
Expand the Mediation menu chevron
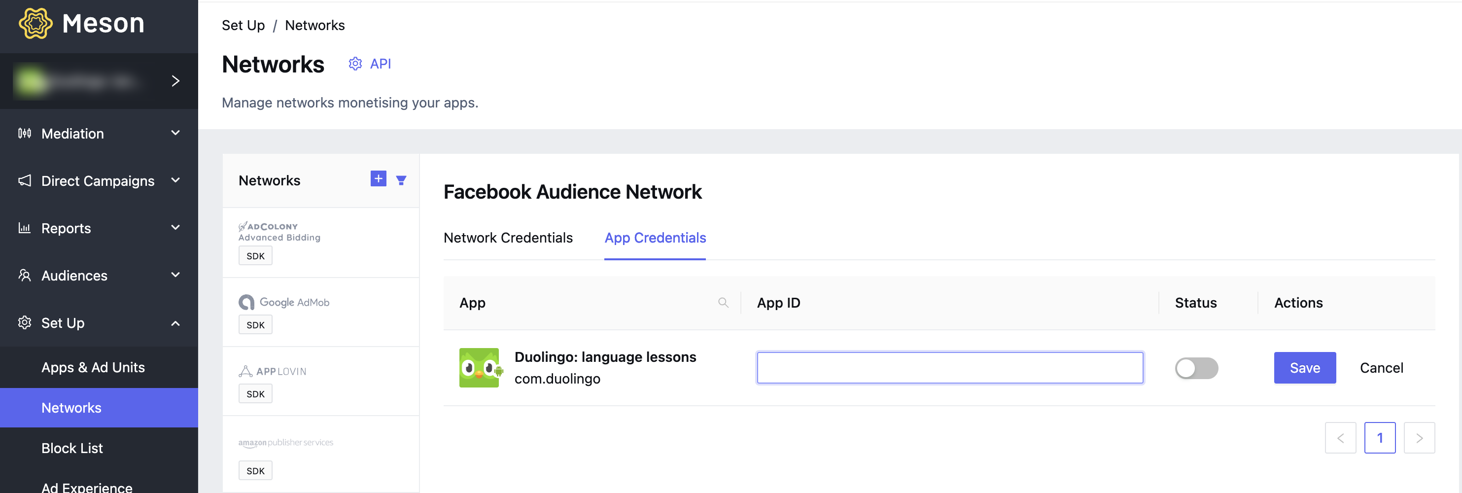point(175,133)
